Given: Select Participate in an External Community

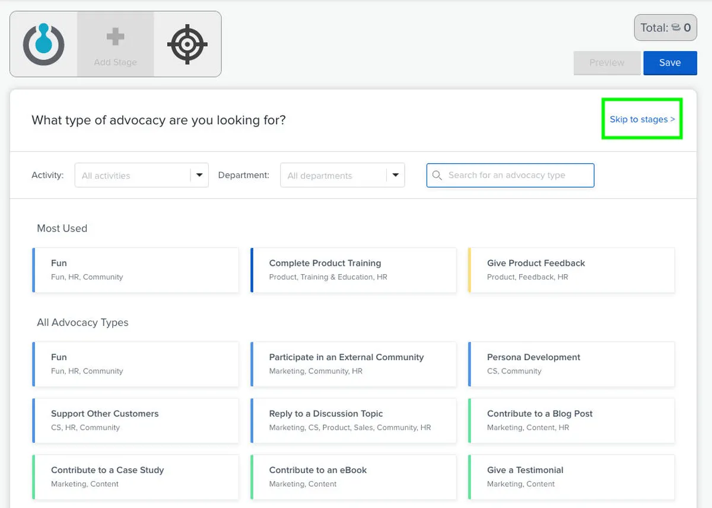Looking at the screenshot, I should (x=354, y=364).
